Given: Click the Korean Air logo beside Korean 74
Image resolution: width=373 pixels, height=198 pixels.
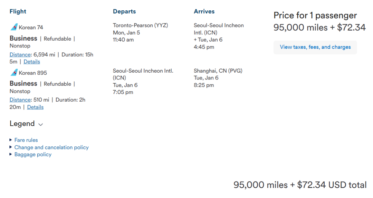Looking at the screenshot, I should click(x=14, y=27).
